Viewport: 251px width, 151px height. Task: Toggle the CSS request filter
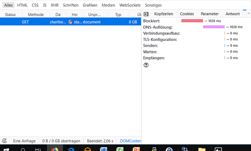pos(35,5)
